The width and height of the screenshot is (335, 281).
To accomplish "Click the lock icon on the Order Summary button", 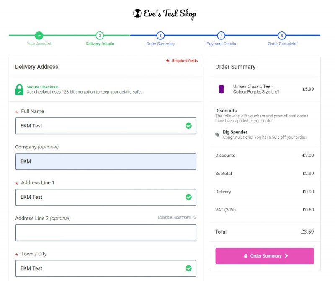I will pyautogui.click(x=247, y=256).
